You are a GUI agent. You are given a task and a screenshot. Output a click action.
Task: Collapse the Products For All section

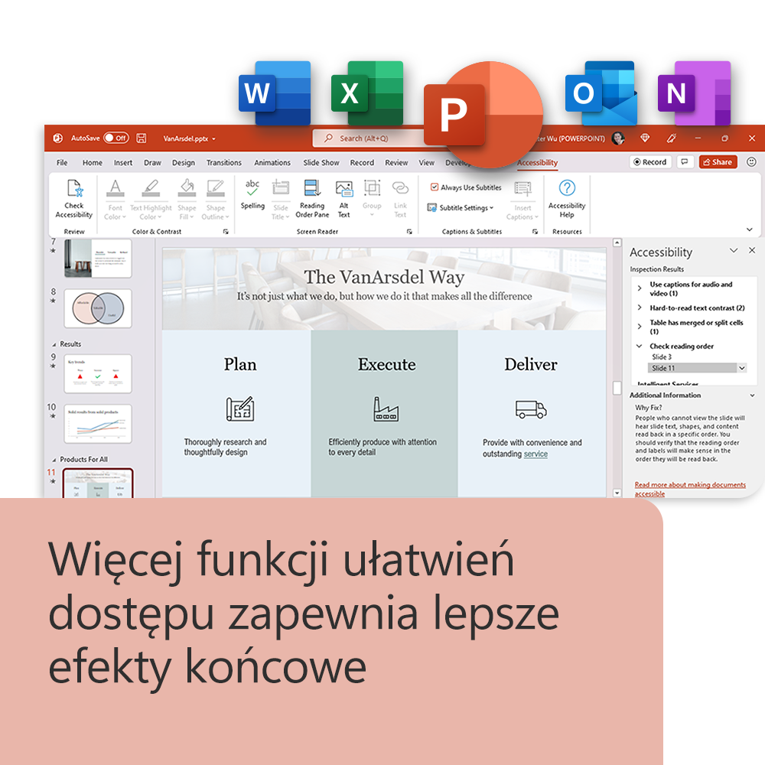click(54, 460)
